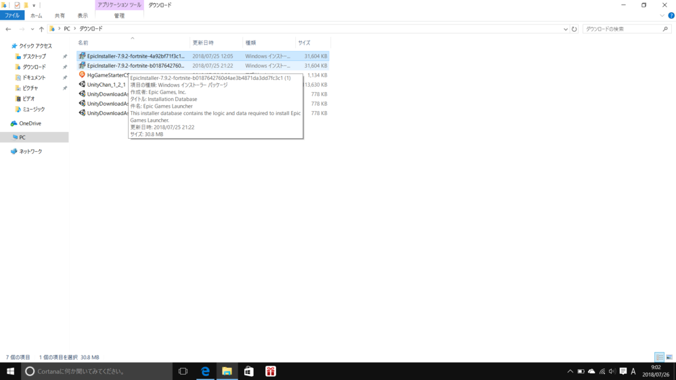Screen dimensions: 676x380
Task: Expand the address bar history dropdown
Action: pos(566,29)
